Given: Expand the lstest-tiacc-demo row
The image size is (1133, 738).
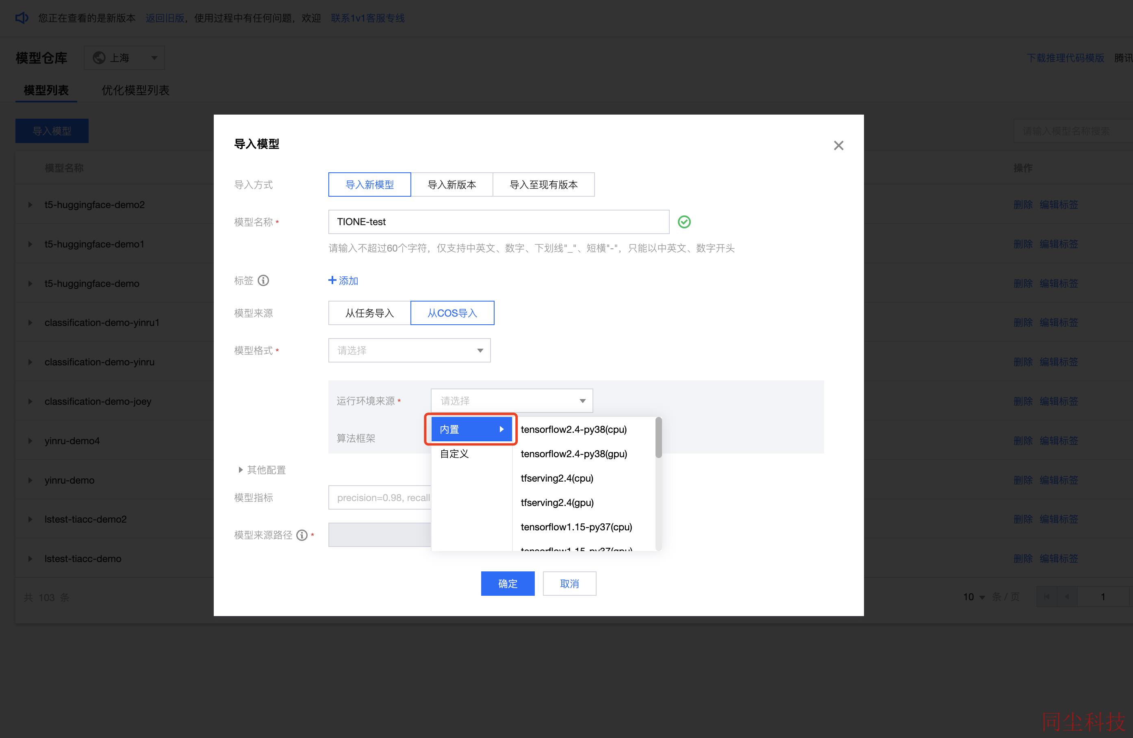Looking at the screenshot, I should (30, 559).
